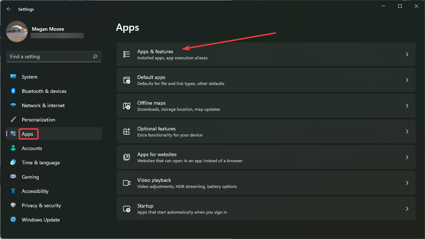Screen dimensions: 425x239
Task: Open the Optional features title
Action: (156, 129)
